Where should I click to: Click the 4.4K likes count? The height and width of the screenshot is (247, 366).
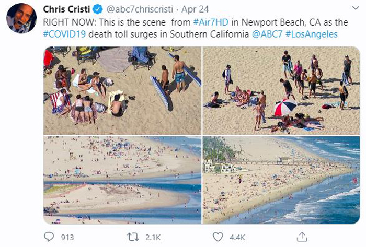click(x=237, y=238)
